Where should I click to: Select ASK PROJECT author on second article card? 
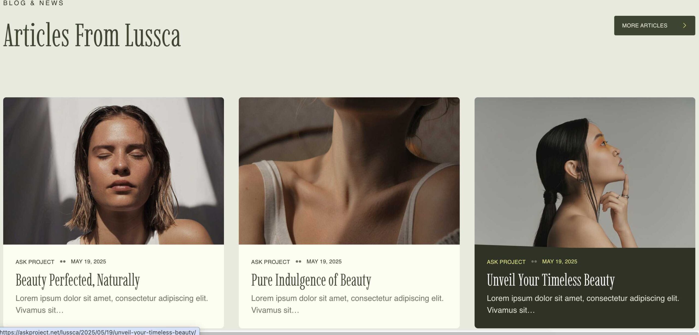(270, 262)
